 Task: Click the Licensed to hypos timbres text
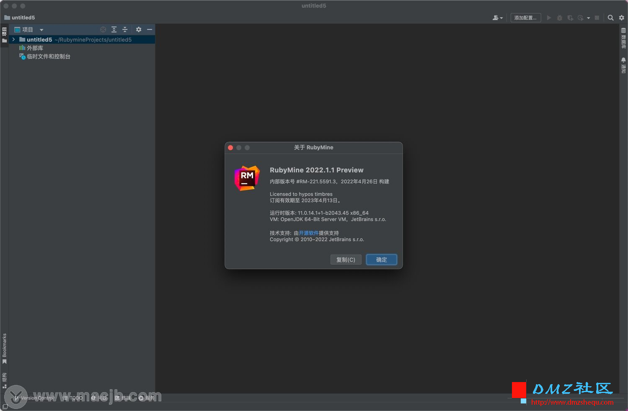(301, 194)
